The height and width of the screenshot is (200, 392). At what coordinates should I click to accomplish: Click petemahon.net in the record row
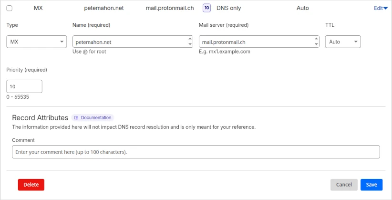[104, 8]
